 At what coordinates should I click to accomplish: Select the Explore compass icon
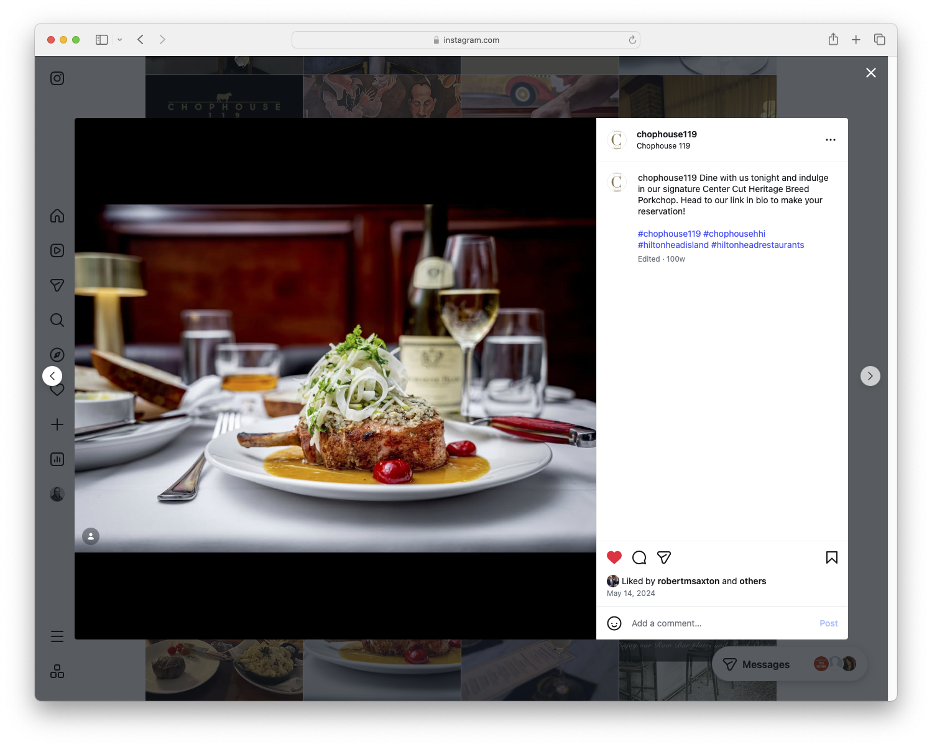click(57, 355)
